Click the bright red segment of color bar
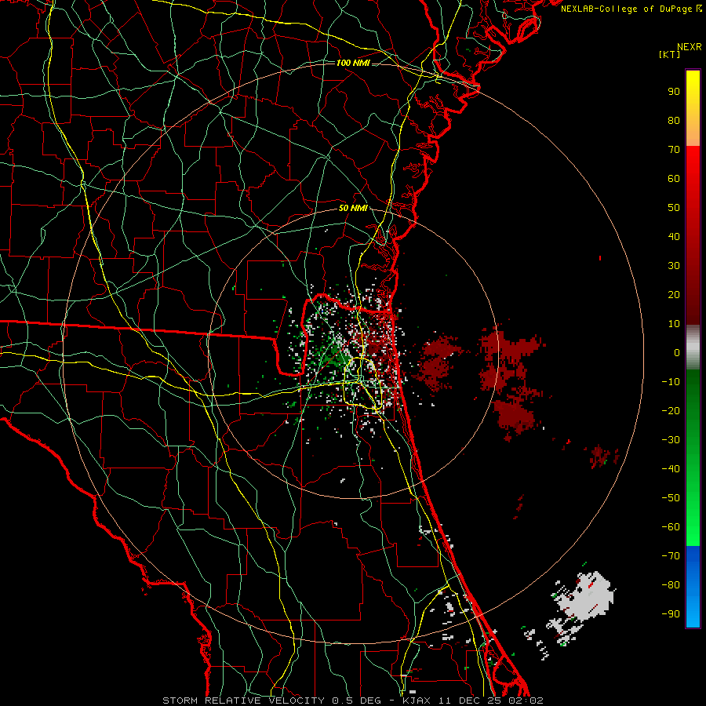 point(693,180)
